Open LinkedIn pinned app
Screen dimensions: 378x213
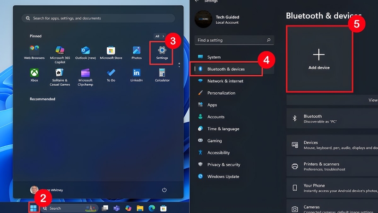click(137, 75)
